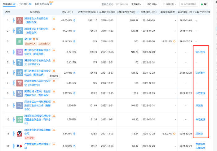The image size is (217, 151).
Task: Expand row 4 sub-shareholders toggle
Action: [x=14, y=52]
